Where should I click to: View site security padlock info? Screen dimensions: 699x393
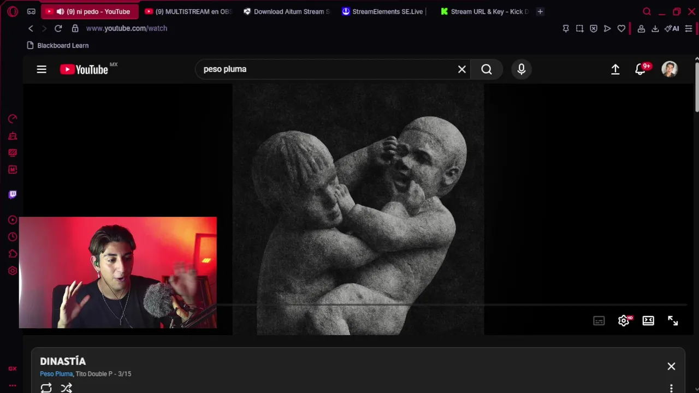(75, 28)
